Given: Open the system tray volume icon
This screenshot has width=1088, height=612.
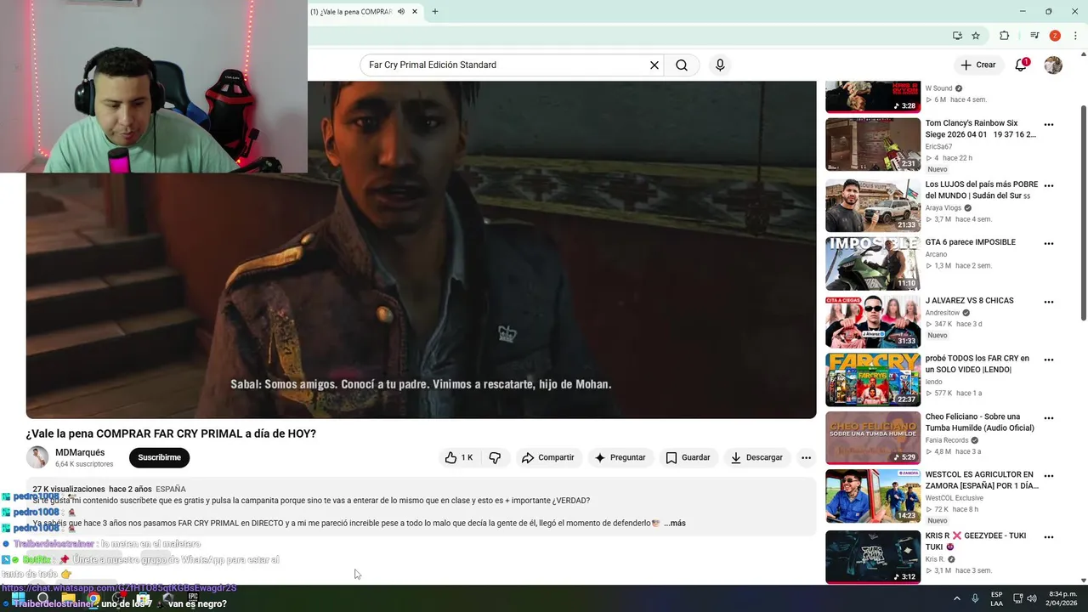Looking at the screenshot, I should [x=1032, y=598].
